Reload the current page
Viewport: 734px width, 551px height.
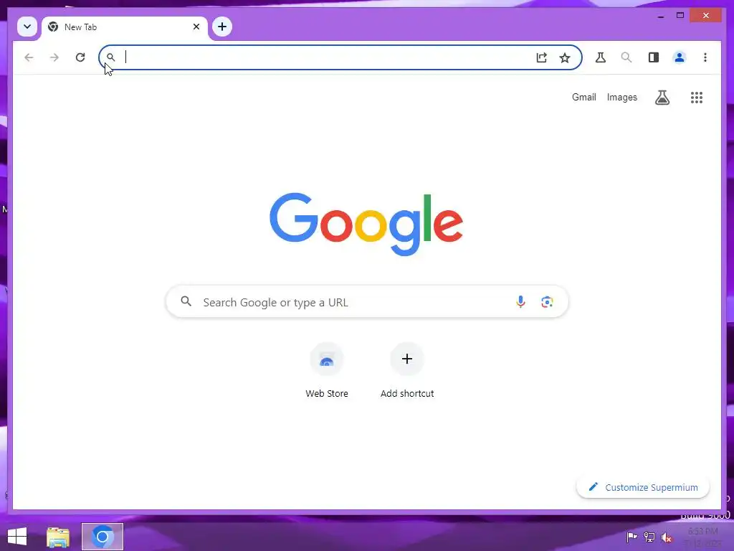pyautogui.click(x=80, y=57)
